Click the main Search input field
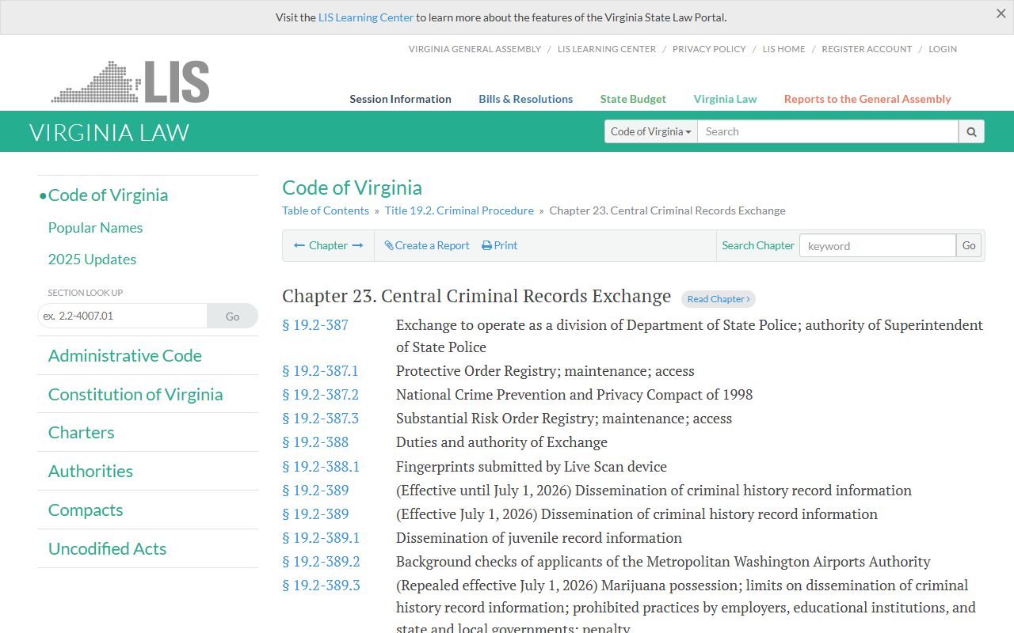Viewport: 1014px width, 633px height. click(x=828, y=131)
